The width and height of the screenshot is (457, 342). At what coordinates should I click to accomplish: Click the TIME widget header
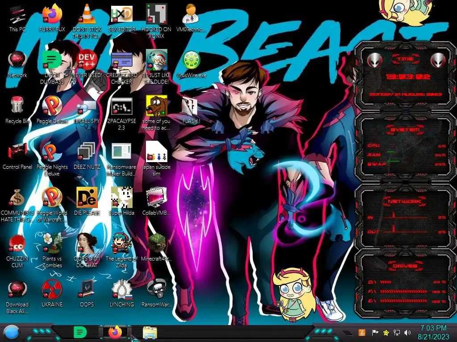pyautogui.click(x=405, y=59)
